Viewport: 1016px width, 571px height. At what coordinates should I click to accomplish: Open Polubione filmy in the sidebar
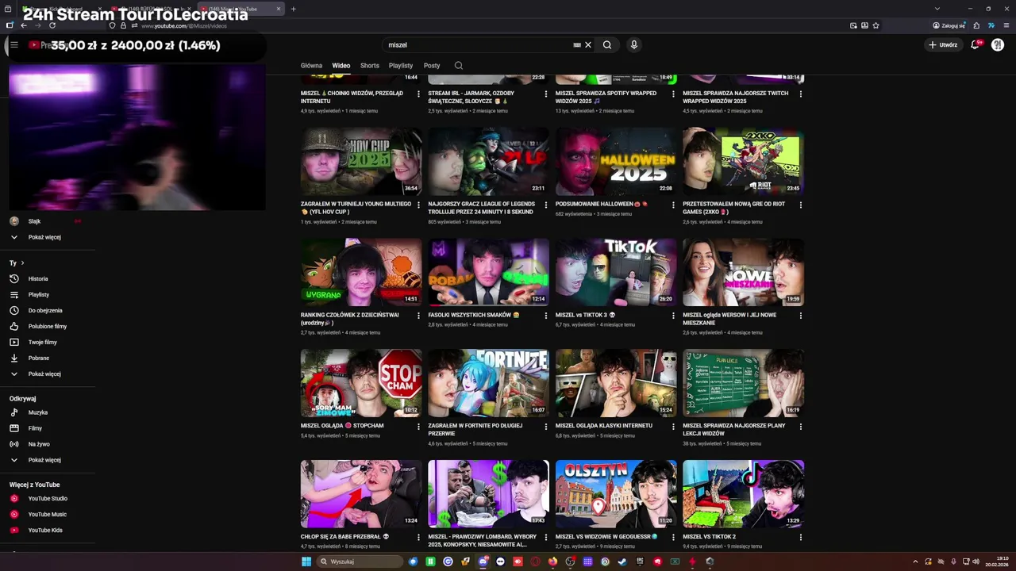tap(48, 327)
